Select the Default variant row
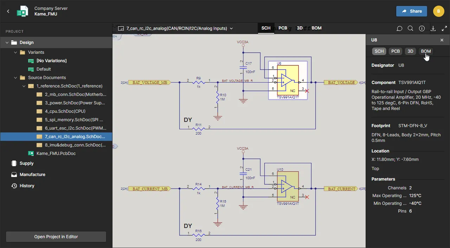 [x=56, y=69]
